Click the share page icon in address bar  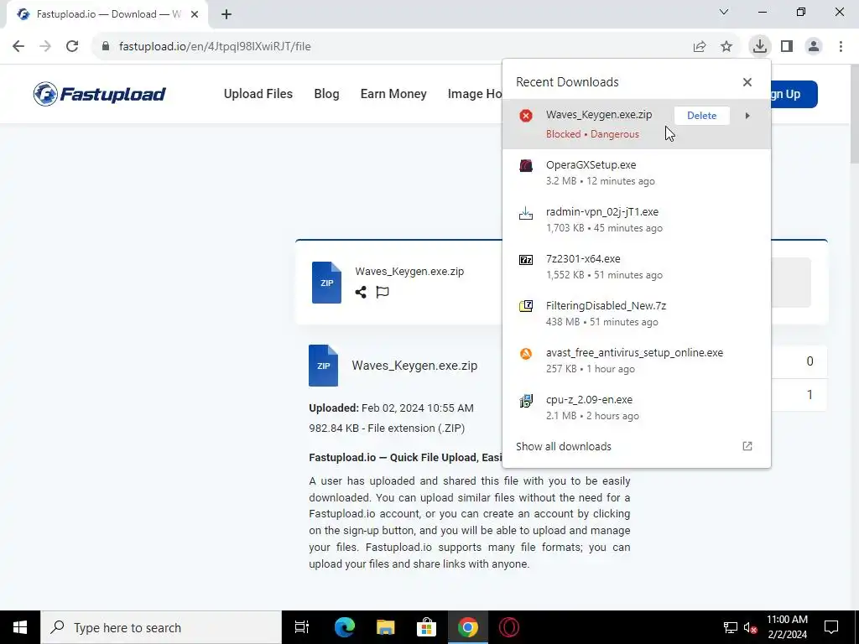pyautogui.click(x=700, y=47)
